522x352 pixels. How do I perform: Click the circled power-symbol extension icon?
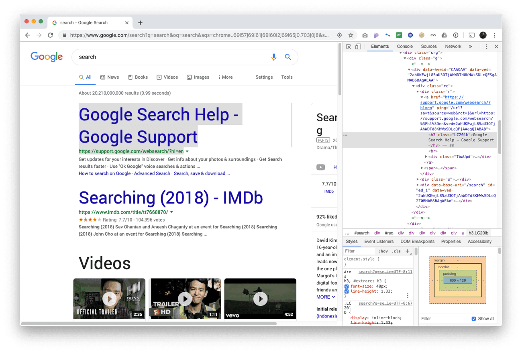(456, 35)
